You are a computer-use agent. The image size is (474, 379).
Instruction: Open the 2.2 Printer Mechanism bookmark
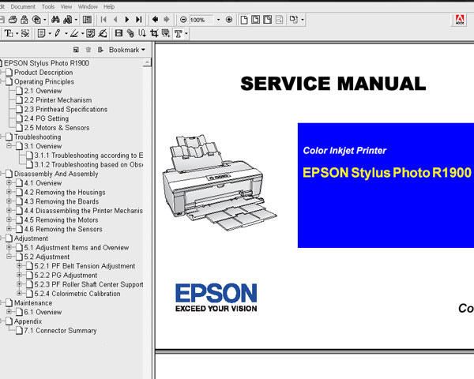tap(58, 100)
